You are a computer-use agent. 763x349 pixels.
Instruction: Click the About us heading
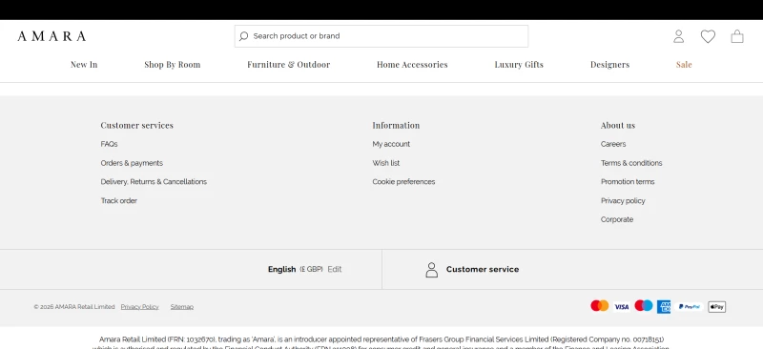click(617, 125)
